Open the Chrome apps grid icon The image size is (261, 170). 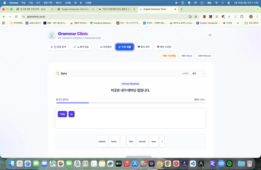[x=3, y=23]
